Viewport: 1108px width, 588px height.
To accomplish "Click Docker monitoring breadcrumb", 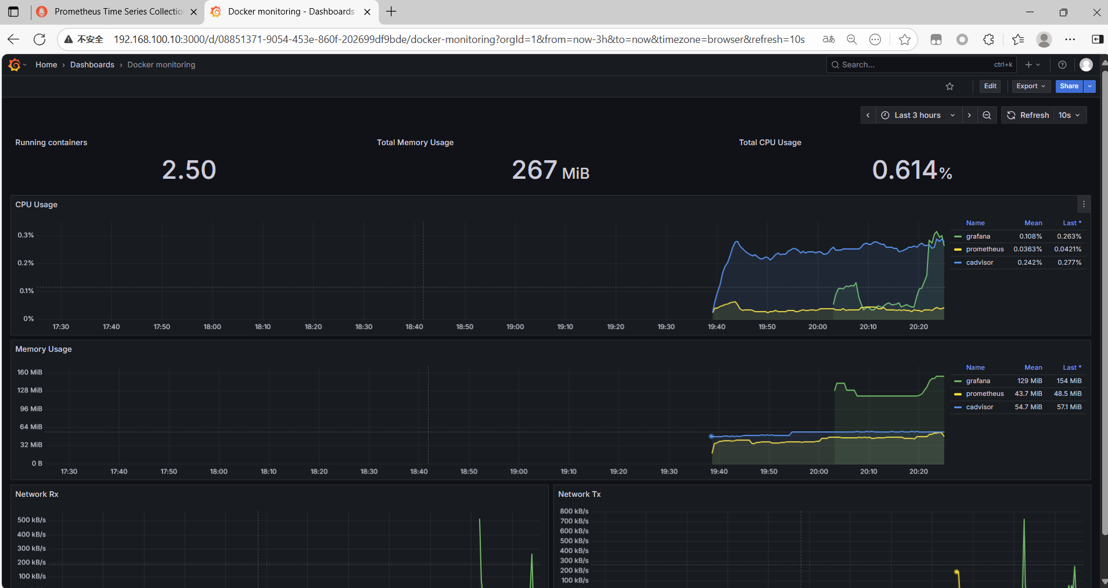I will 161,64.
